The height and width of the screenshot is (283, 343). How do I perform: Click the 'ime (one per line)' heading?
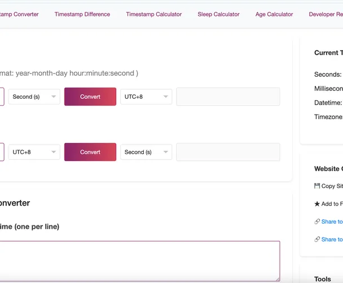(29, 227)
